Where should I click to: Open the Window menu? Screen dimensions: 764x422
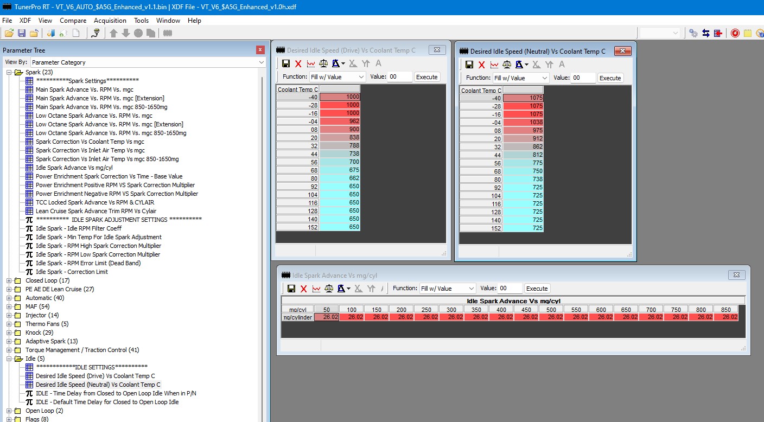tap(168, 21)
